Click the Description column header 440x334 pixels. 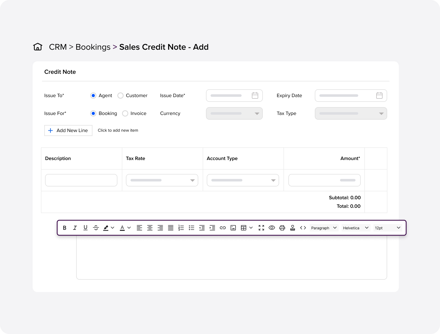tap(58, 158)
